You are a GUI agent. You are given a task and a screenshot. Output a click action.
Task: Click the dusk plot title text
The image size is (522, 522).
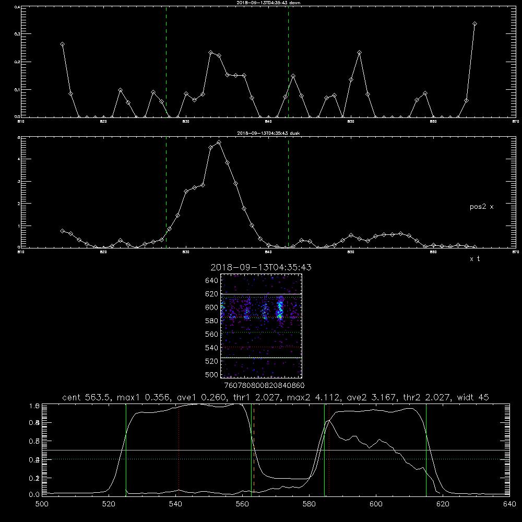click(268, 133)
